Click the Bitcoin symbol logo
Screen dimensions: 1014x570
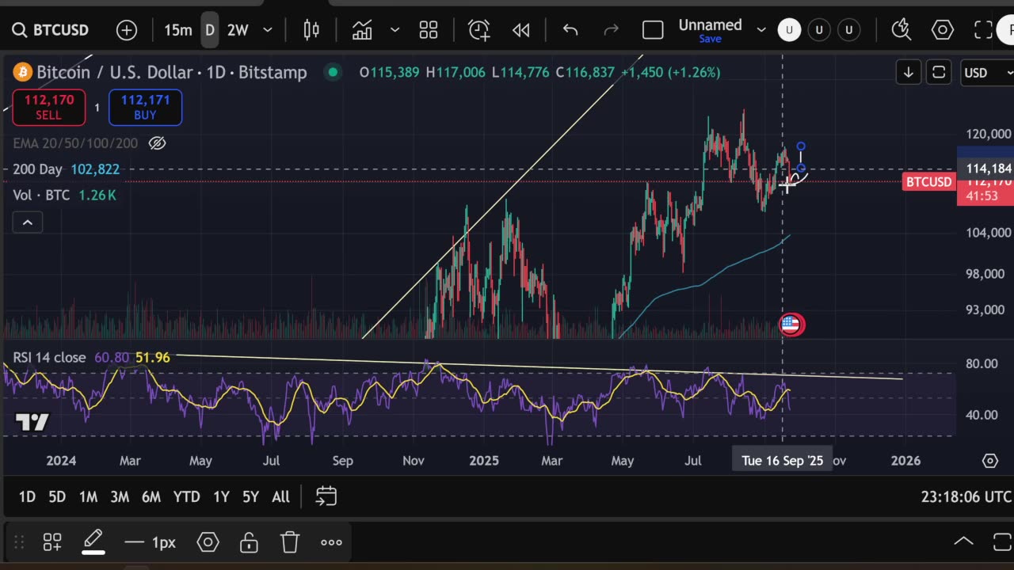click(22, 72)
